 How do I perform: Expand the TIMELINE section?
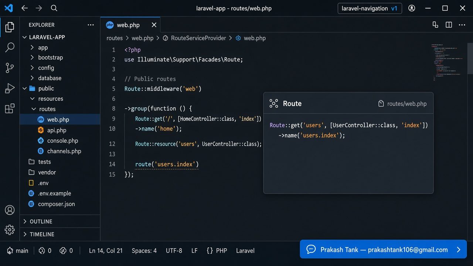pyautogui.click(x=60, y=234)
